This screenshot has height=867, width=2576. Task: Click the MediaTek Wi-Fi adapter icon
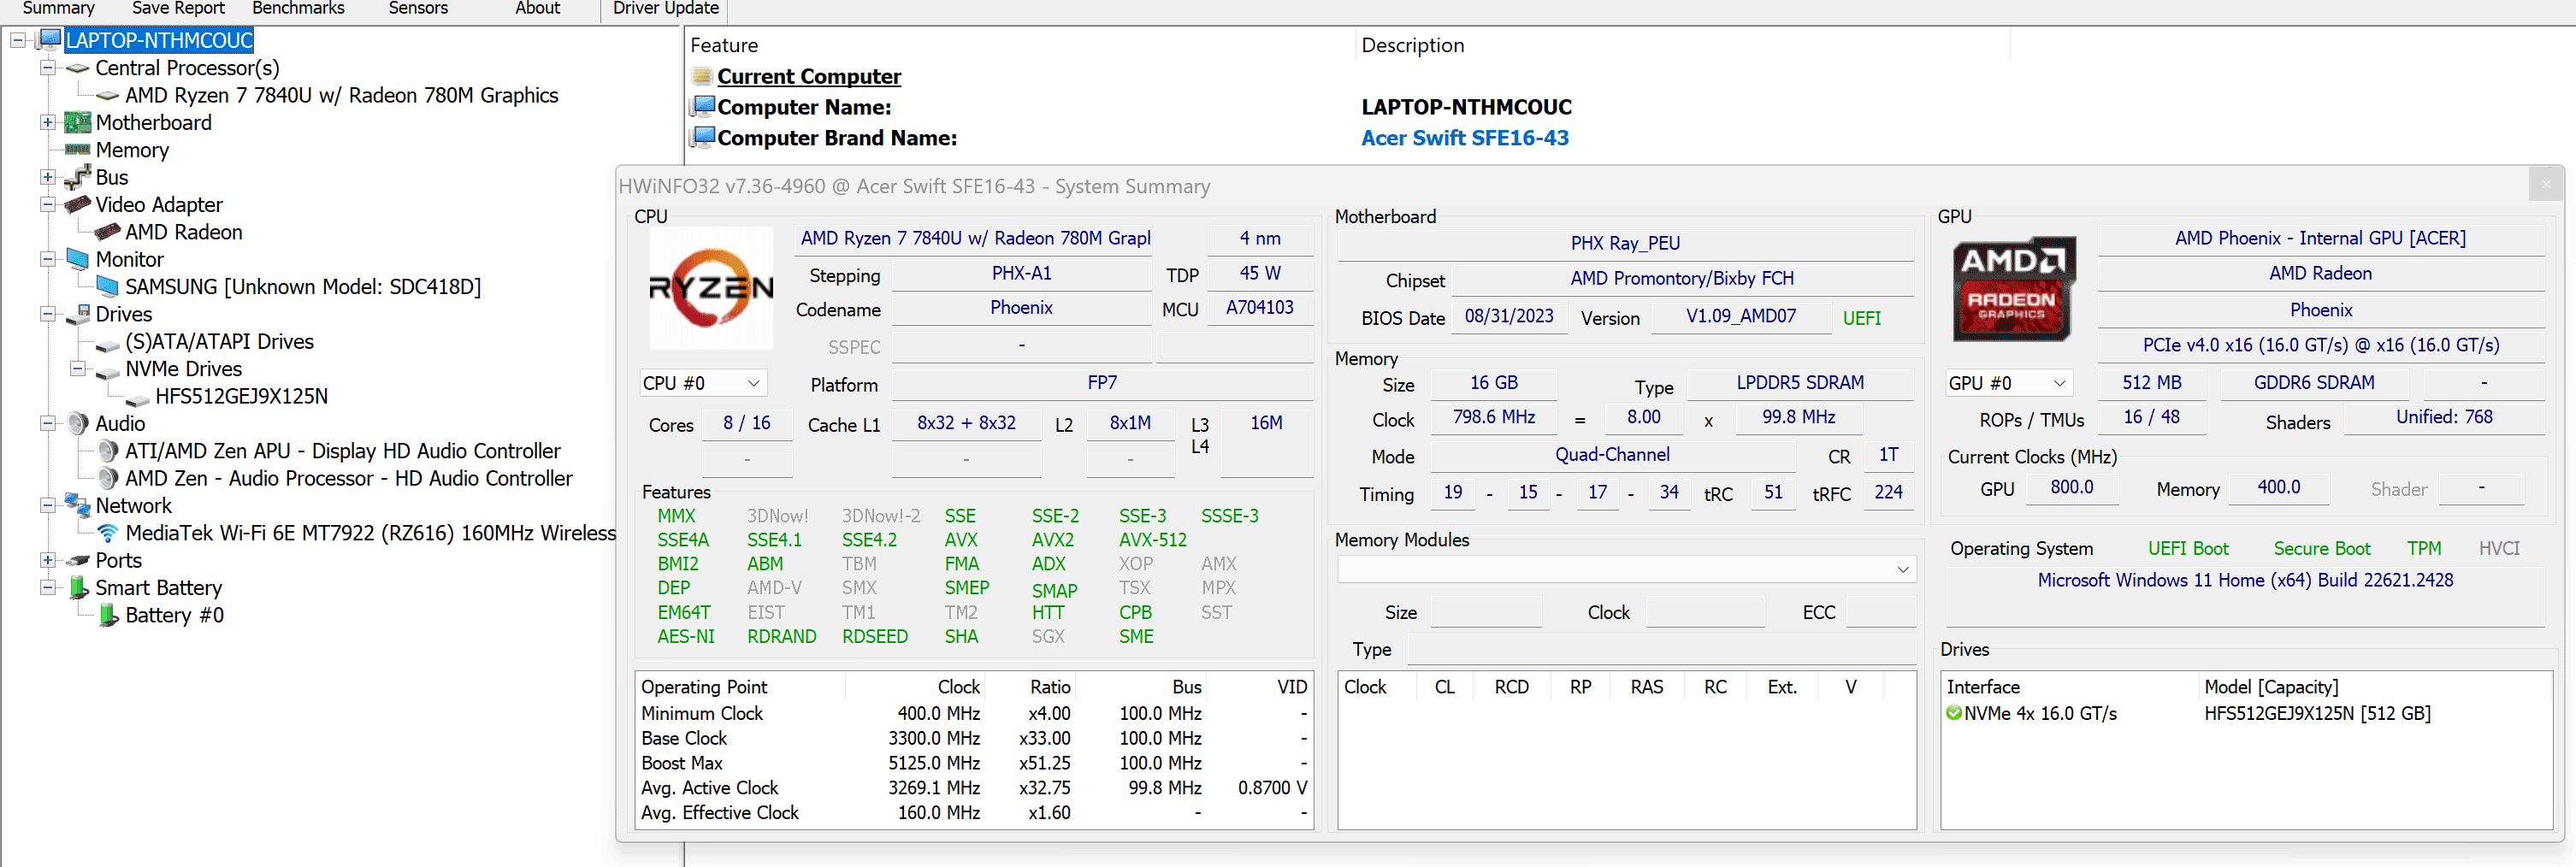point(108,533)
